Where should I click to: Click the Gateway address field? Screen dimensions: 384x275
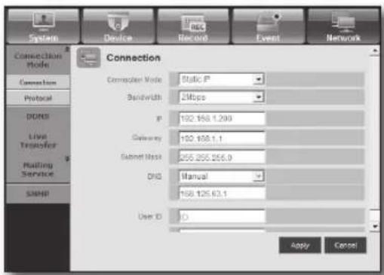click(x=222, y=138)
